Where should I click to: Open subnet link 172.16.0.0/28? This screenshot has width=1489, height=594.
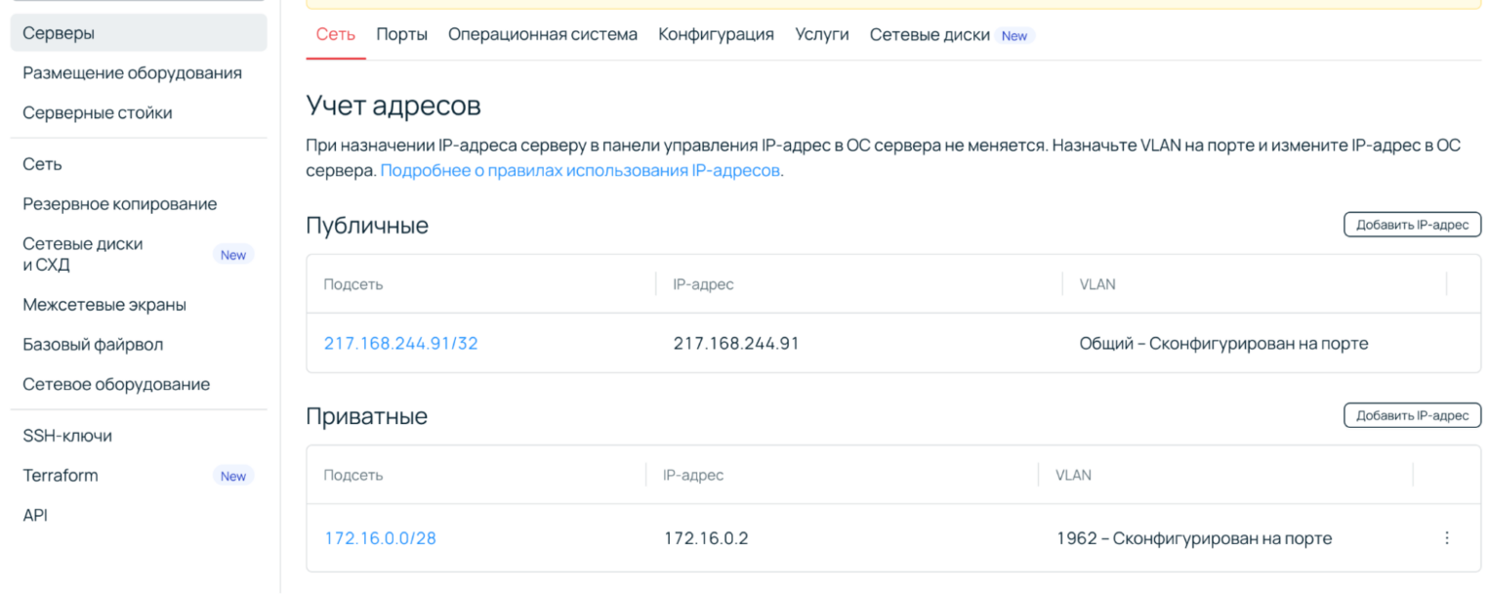[380, 537]
